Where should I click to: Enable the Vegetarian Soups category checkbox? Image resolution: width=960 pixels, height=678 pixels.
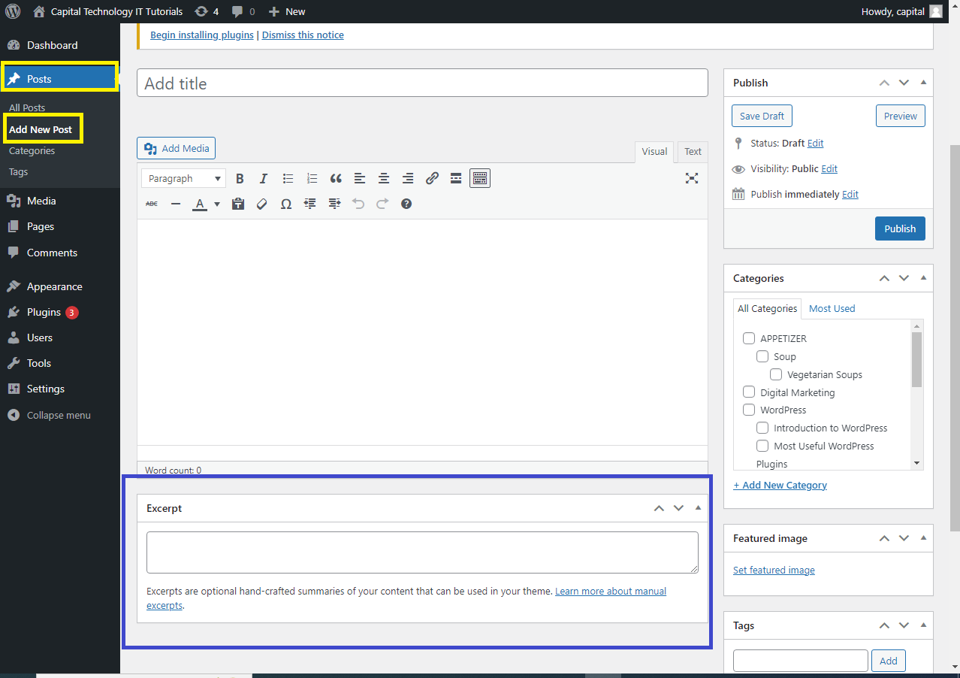[776, 374]
